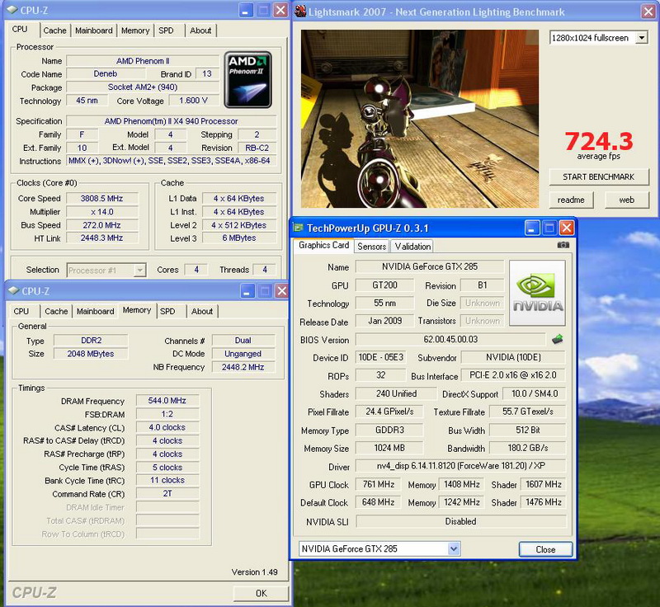The height and width of the screenshot is (607, 660).
Task: Switch to Cache tab in lower CPU-Z
Action: [x=56, y=311]
